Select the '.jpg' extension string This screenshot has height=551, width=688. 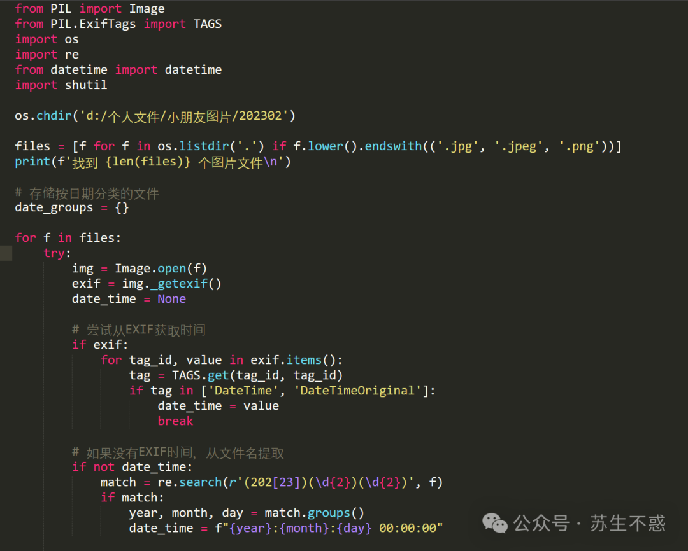point(457,146)
